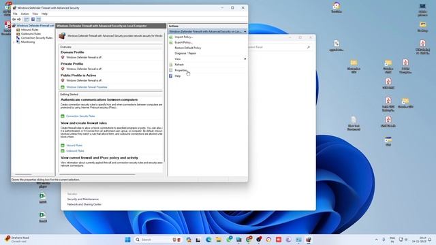Click the search field in the Control Panel window

click(x=279, y=47)
